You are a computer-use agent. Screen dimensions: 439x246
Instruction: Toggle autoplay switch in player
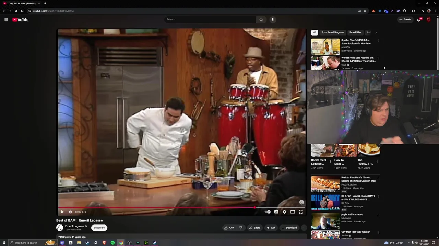point(268,212)
